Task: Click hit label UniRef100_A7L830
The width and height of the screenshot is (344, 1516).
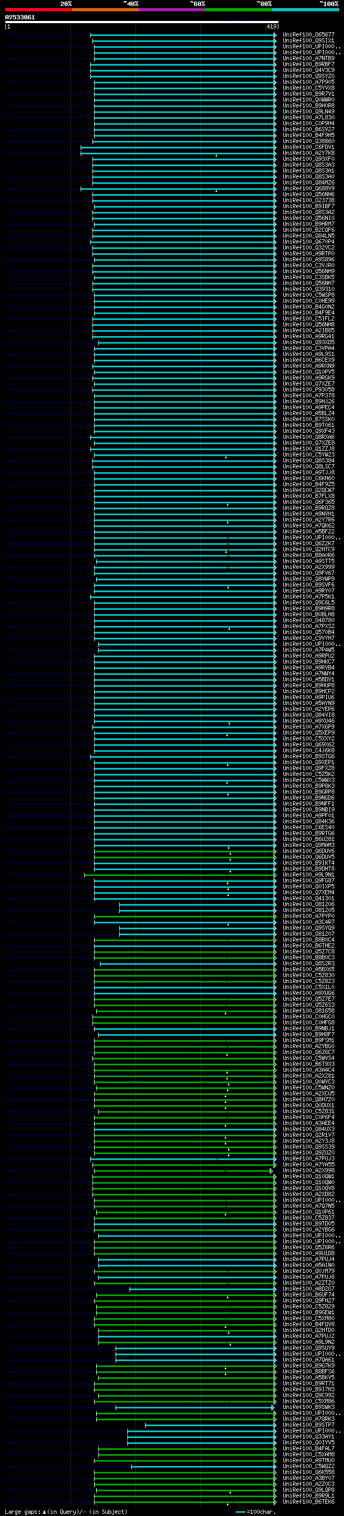Action: click(309, 118)
